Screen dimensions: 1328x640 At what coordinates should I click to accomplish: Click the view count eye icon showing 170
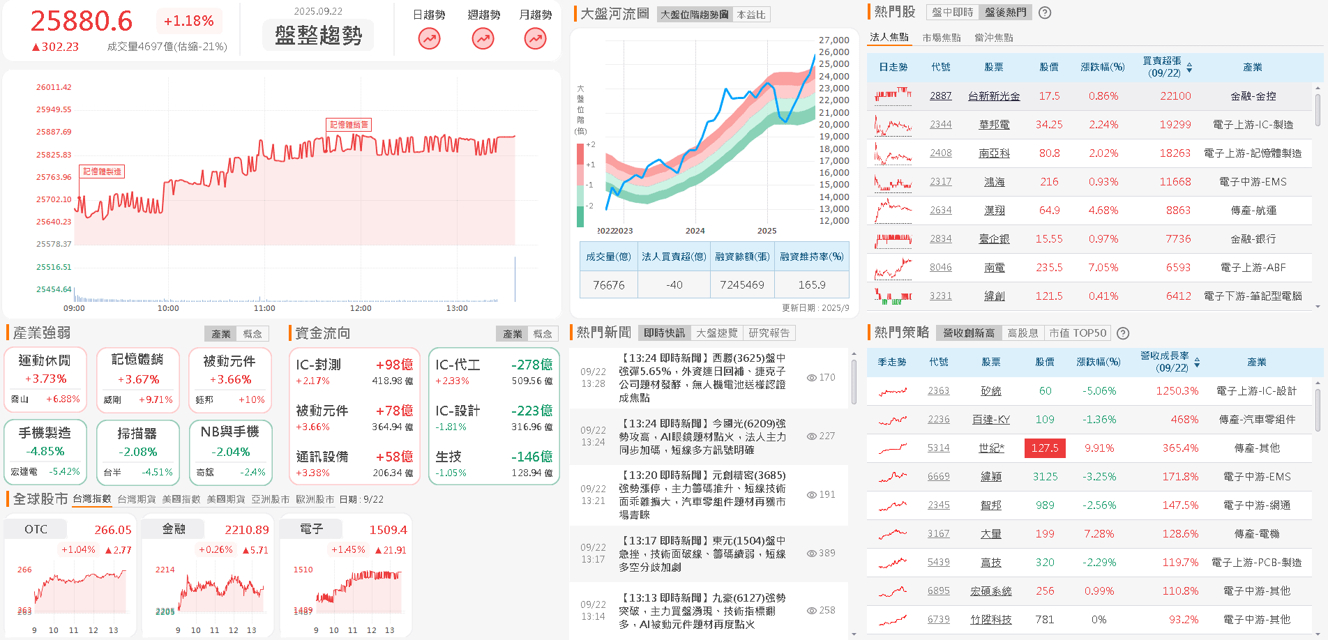click(812, 378)
